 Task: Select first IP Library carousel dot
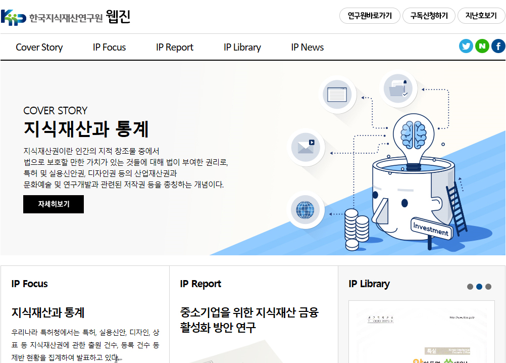(x=470, y=287)
